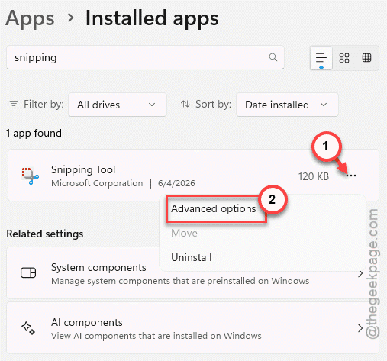Click the System components icon
Image resolution: width=387 pixels, height=361 pixels.
pyautogui.click(x=28, y=273)
